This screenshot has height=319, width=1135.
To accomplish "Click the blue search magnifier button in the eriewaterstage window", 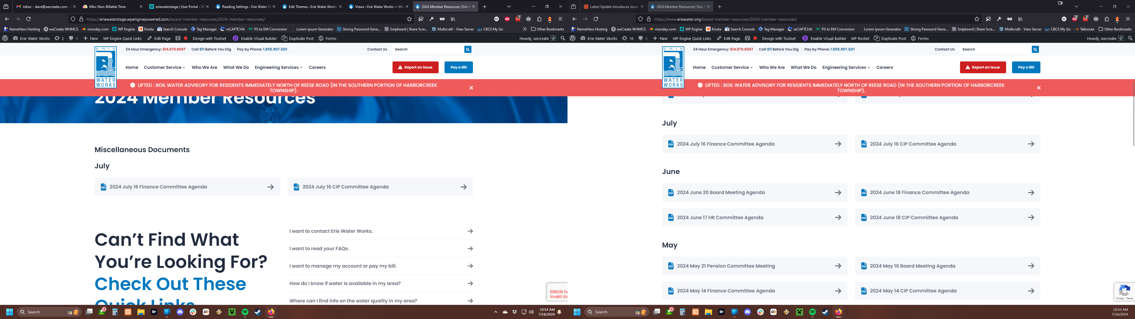I will click(468, 49).
